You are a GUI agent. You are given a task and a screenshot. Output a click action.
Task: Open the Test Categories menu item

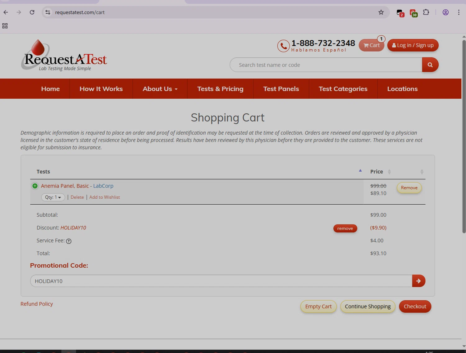tap(343, 89)
